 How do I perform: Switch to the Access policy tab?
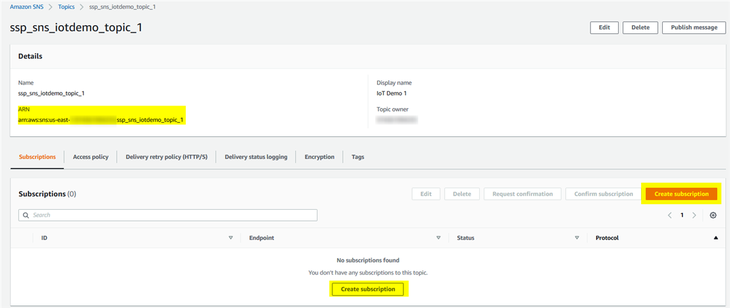pyautogui.click(x=90, y=157)
